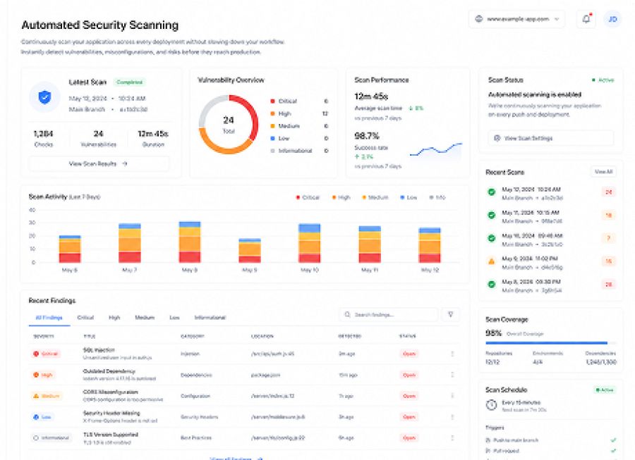Viewport: 635px width, 460px height.
Task: Click the Medium severity badge on CORS Misconfiguration
Action: tap(46, 396)
